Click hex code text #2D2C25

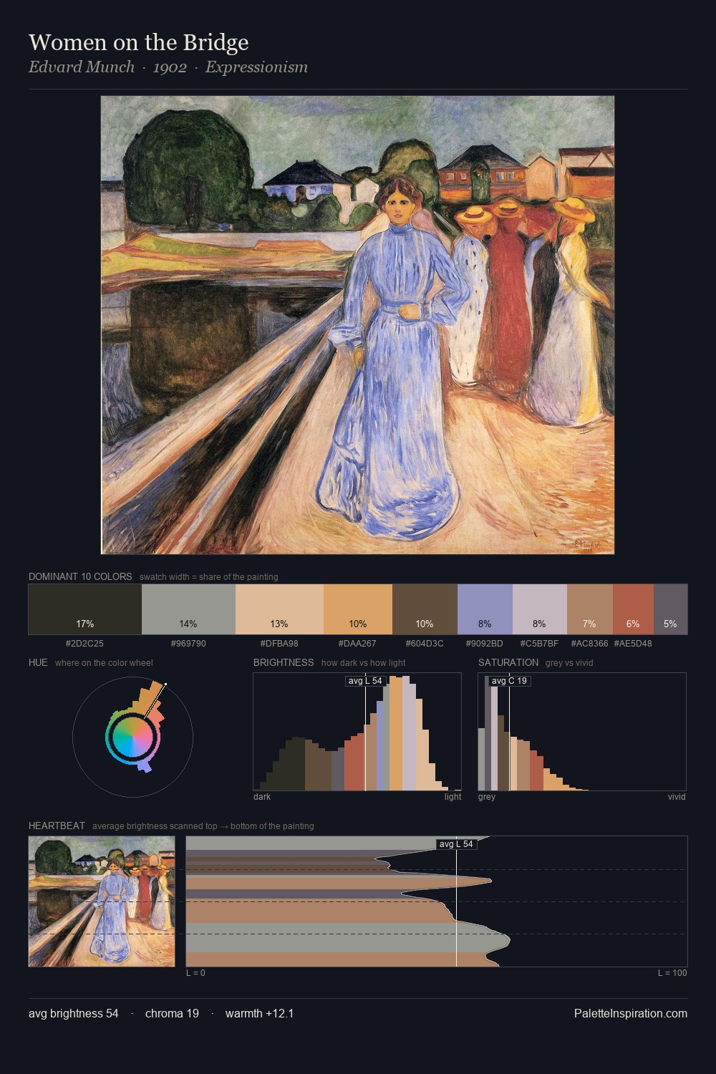click(84, 644)
